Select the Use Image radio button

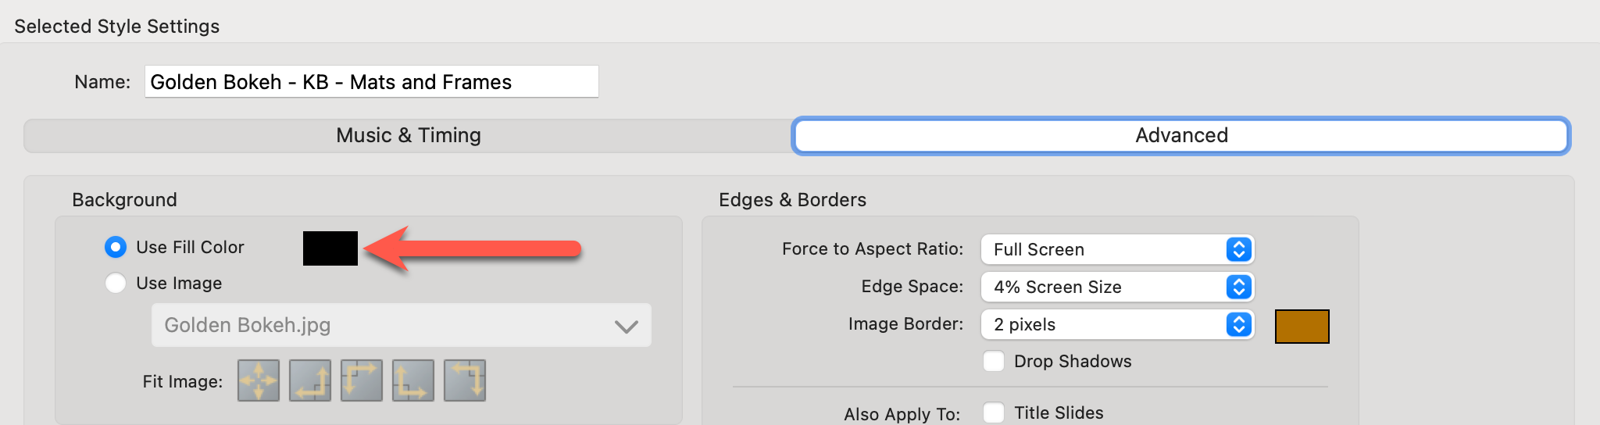click(x=116, y=283)
